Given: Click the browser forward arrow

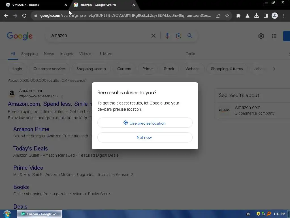Looking at the screenshot, I should [x=15, y=16].
